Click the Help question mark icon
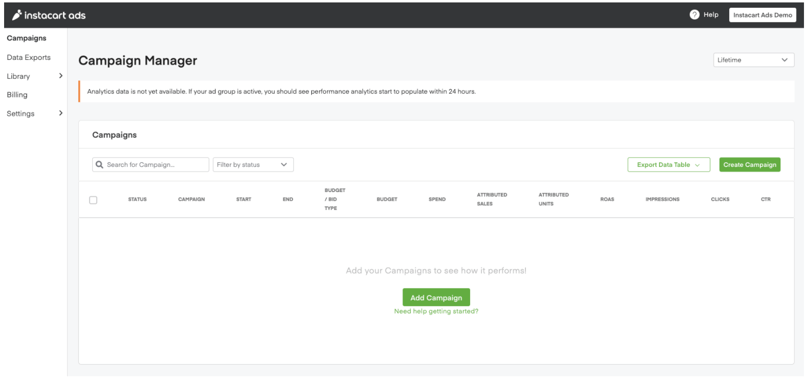805x379 pixels. pos(694,15)
